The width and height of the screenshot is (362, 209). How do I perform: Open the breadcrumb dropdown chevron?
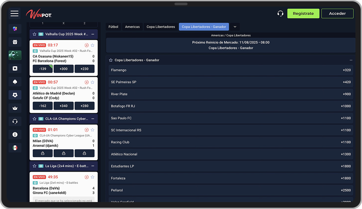[x=235, y=27]
